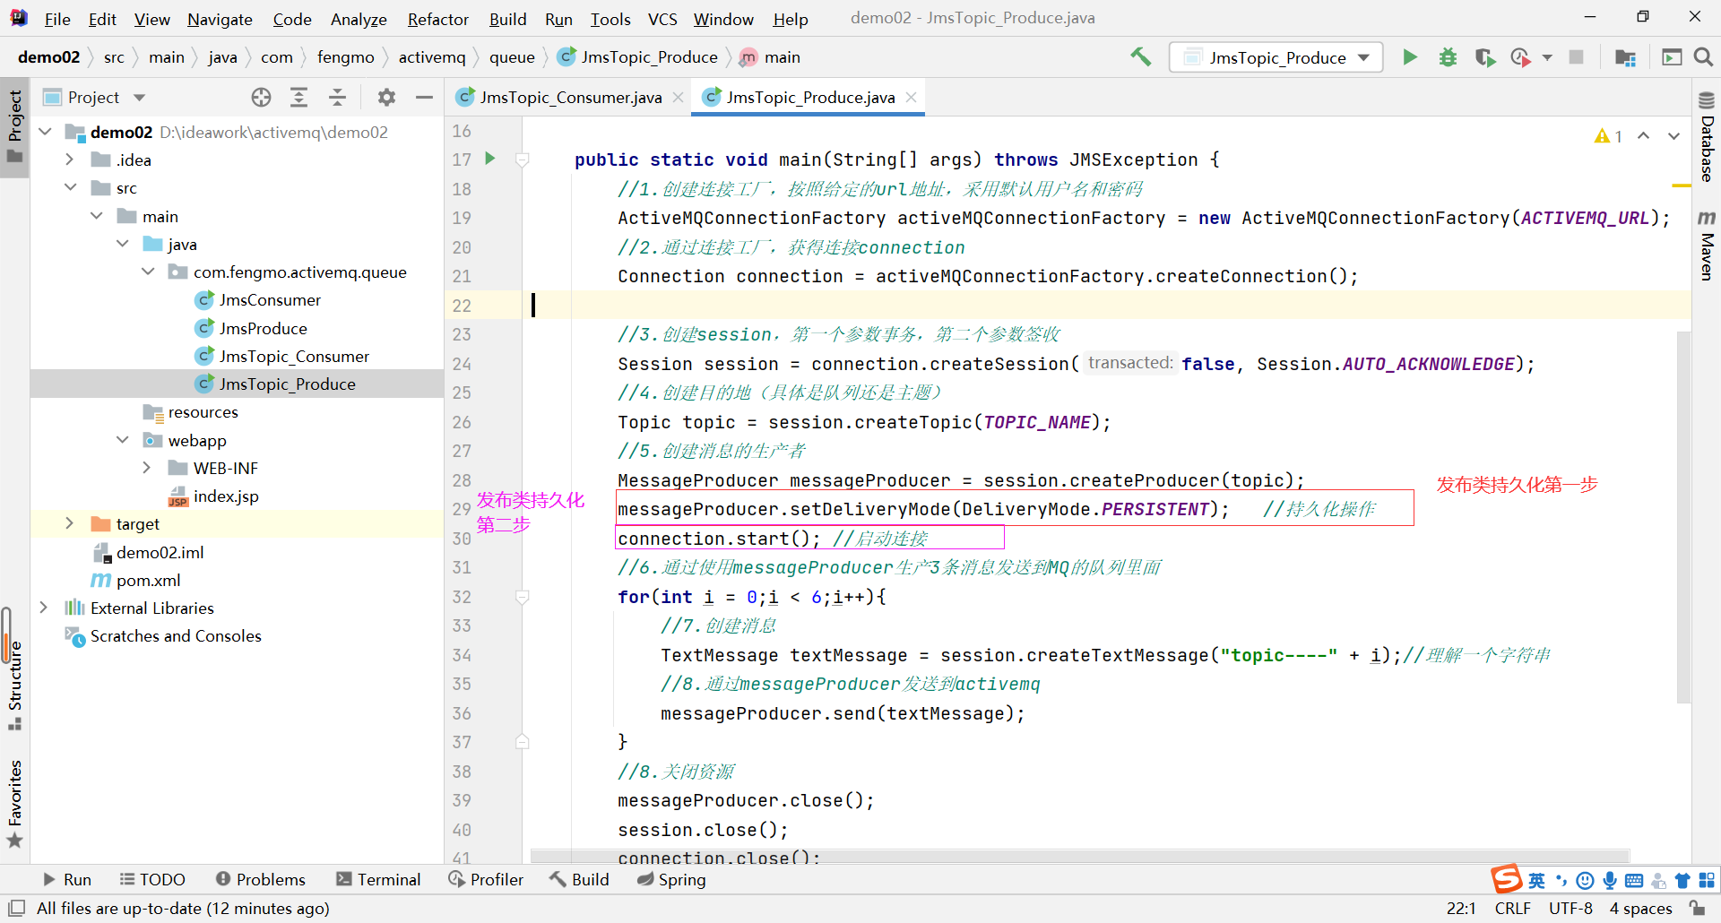1721x923 pixels.
Task: Go to previous highlighted error arrow
Action: tap(1644, 136)
